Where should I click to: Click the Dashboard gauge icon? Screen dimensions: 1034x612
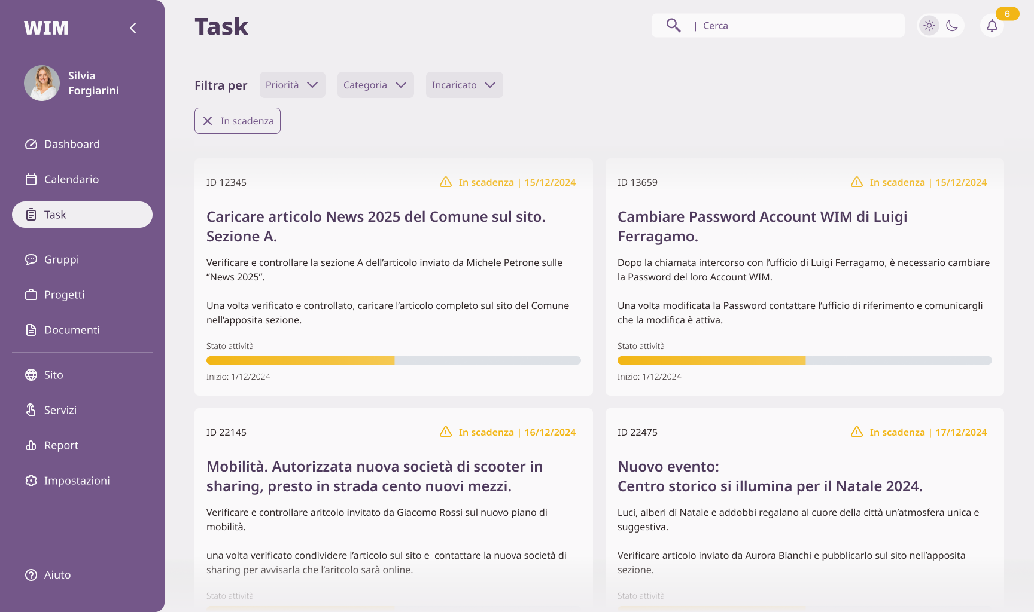tap(31, 144)
